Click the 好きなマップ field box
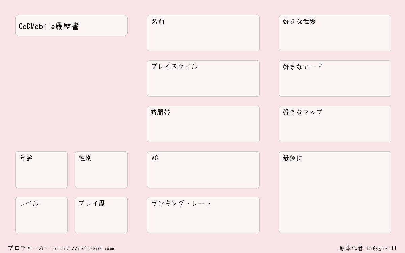This screenshot has width=405, height=253. pyautogui.click(x=335, y=124)
